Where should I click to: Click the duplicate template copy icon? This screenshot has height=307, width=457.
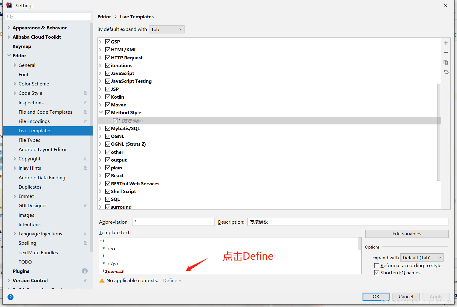click(446, 62)
